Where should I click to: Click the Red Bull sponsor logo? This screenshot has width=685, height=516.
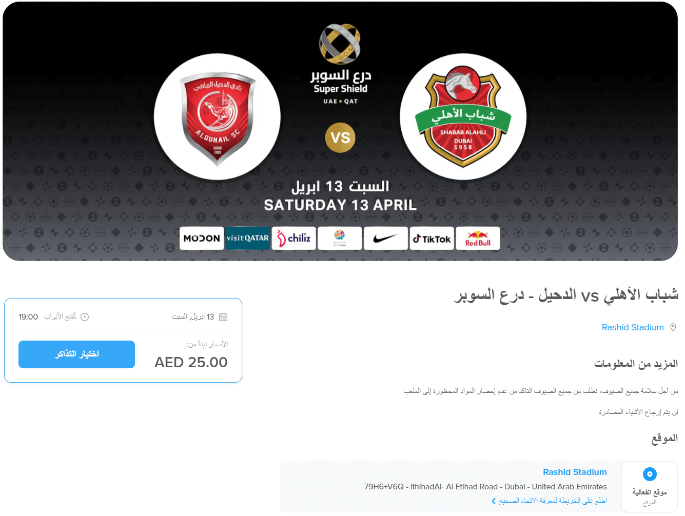478,239
